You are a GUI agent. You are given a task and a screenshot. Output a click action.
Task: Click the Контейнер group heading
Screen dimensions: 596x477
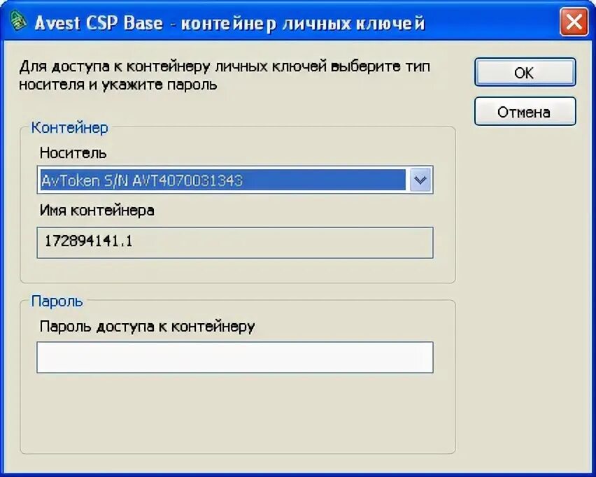point(69,128)
